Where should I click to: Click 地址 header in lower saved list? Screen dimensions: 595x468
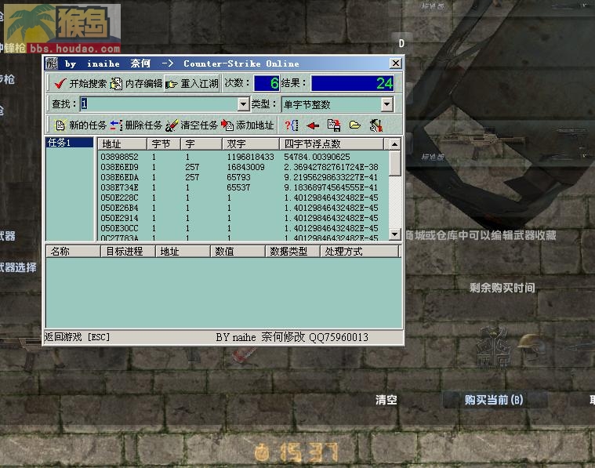(x=183, y=252)
